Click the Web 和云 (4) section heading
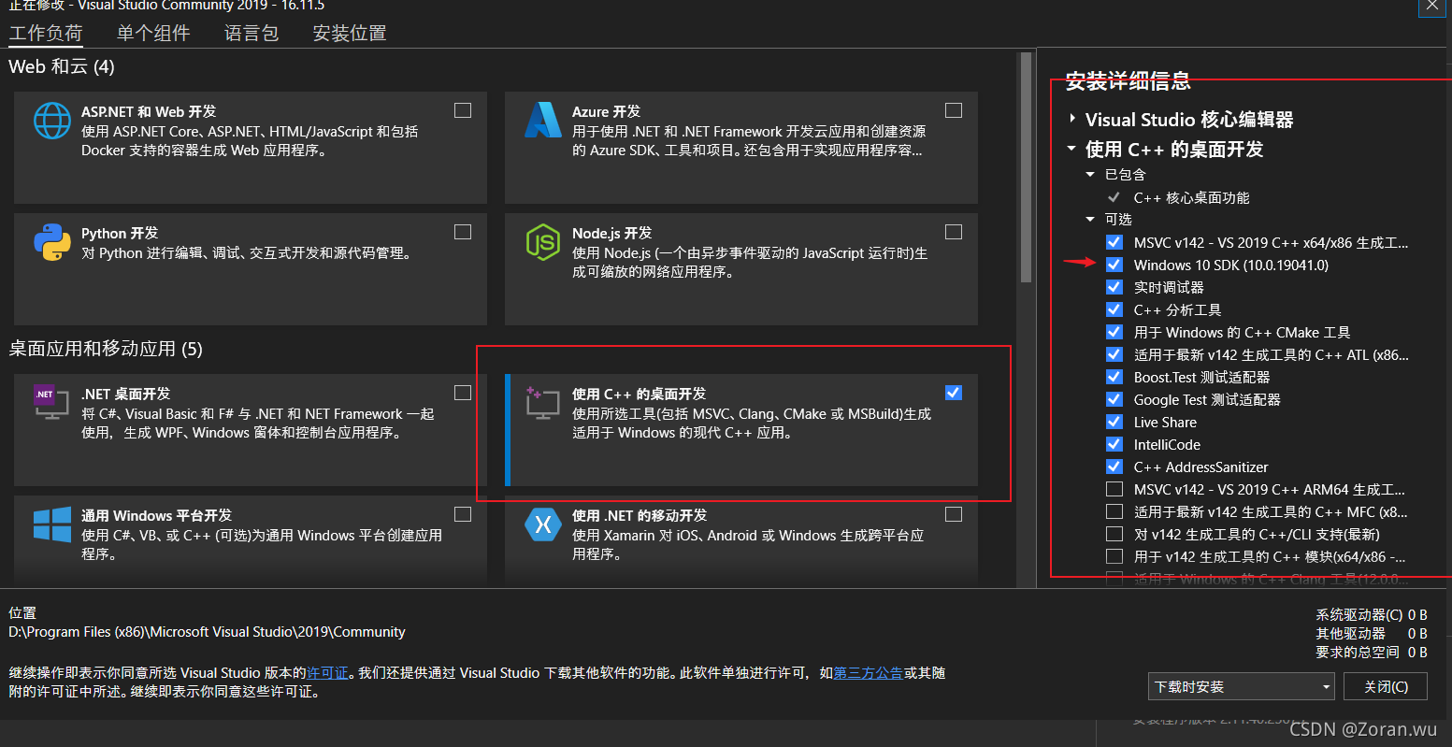This screenshot has height=747, width=1452. (x=62, y=66)
